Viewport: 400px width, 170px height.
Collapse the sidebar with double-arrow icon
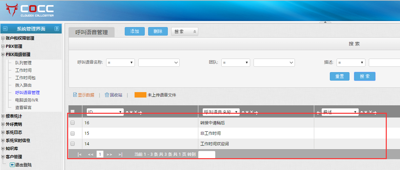click(x=5, y=29)
